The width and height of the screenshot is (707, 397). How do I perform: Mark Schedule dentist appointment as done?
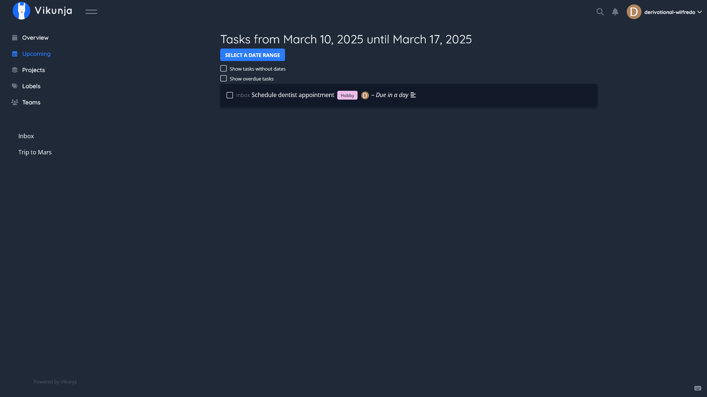click(x=230, y=95)
